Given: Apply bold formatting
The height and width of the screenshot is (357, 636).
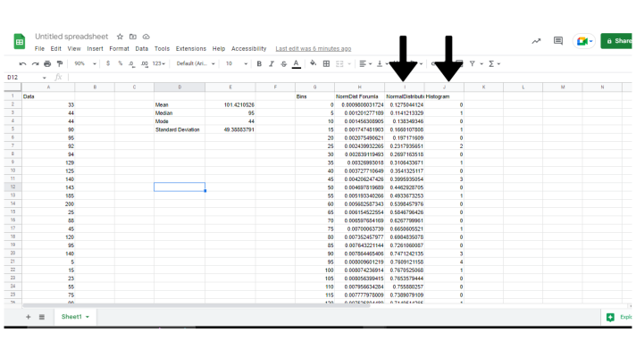Looking at the screenshot, I should pos(259,63).
